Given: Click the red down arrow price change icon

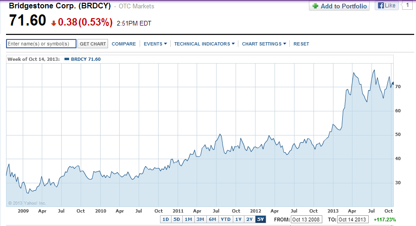Looking at the screenshot, I should pos(54,23).
